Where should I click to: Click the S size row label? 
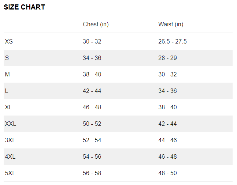(7, 58)
